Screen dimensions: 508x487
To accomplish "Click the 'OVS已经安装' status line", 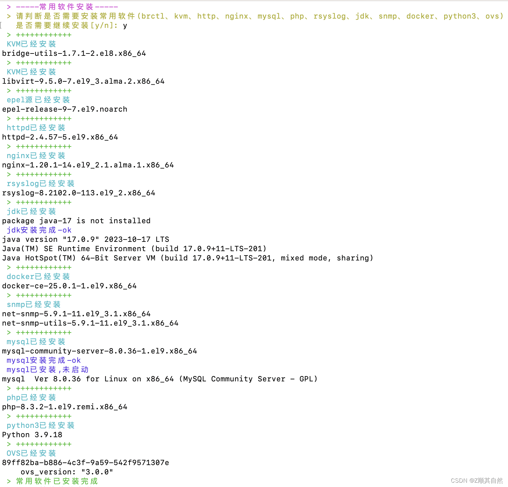I will [31, 453].
